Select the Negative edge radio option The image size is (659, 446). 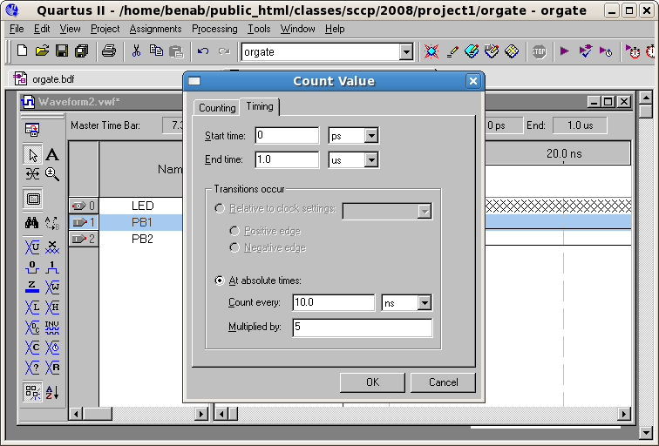point(234,248)
